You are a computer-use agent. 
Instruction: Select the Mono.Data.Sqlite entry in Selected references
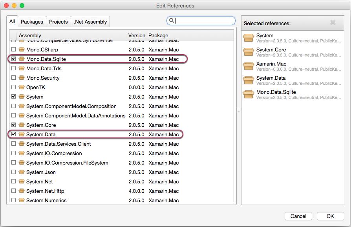coord(292,95)
